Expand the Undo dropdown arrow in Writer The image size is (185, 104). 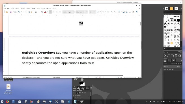pos(21,12)
